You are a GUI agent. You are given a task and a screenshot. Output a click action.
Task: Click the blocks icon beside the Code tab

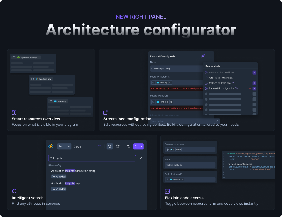(x=99, y=147)
